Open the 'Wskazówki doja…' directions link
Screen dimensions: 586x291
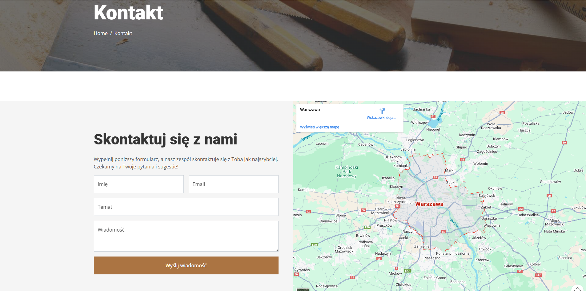(381, 118)
